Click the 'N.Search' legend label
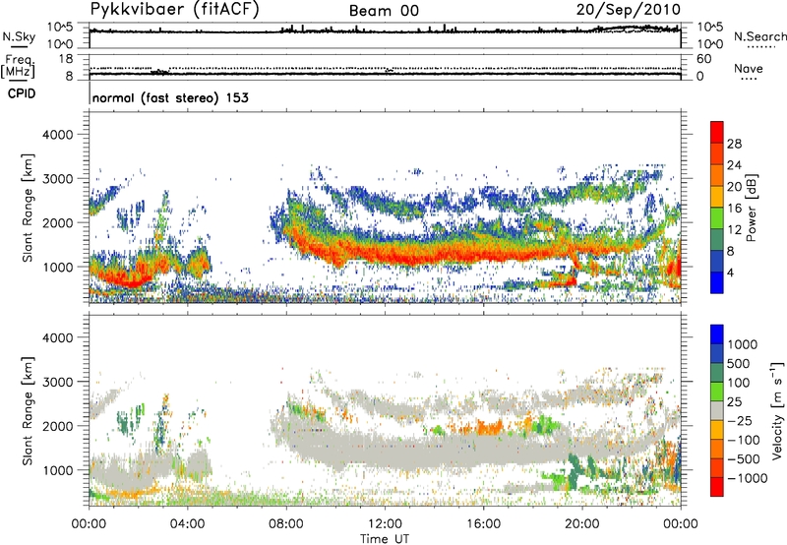This screenshot has width=787, height=545. click(759, 36)
